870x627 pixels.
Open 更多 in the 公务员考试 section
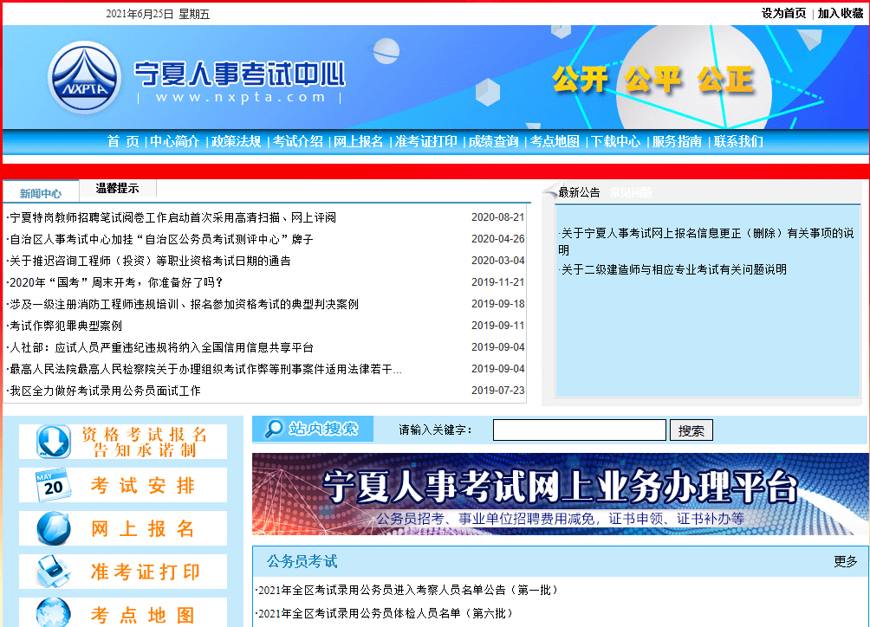(x=845, y=563)
